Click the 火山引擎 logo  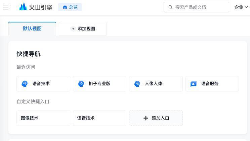coord(36,7)
